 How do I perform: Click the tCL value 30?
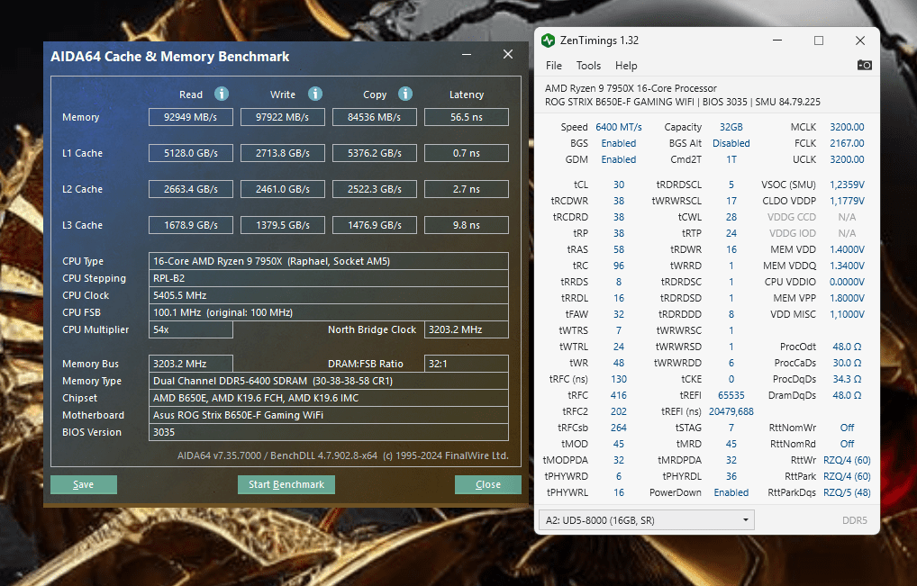[618, 185]
